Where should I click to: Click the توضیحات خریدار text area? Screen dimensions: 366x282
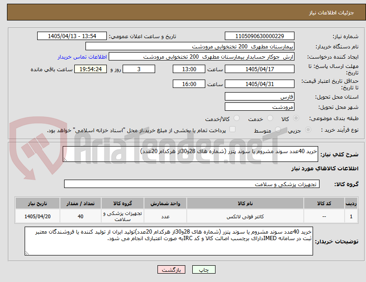[169, 241]
